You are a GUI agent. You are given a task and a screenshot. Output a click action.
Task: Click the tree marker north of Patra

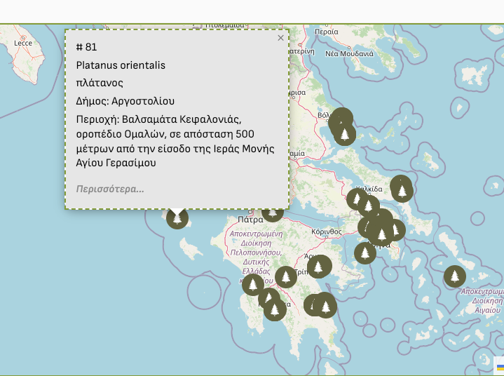(x=273, y=211)
